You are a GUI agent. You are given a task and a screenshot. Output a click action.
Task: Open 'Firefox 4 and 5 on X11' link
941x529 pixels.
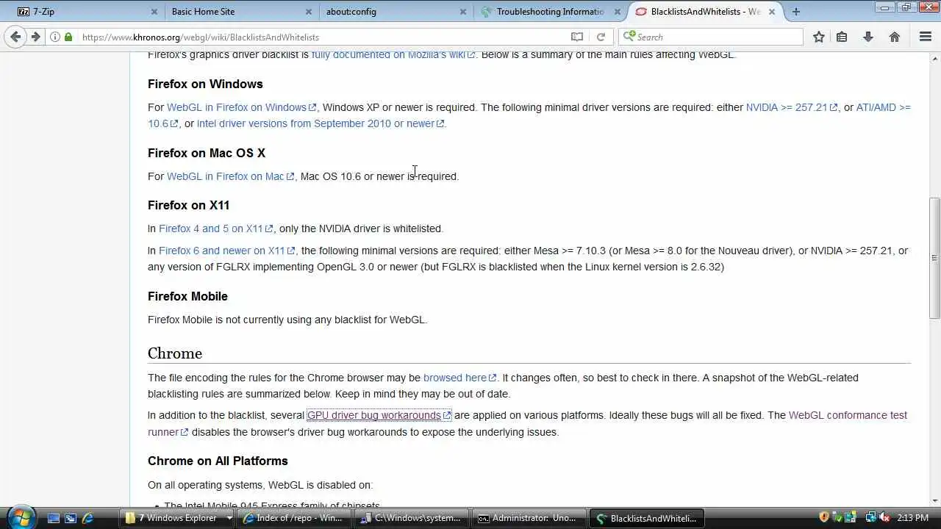tap(215, 228)
